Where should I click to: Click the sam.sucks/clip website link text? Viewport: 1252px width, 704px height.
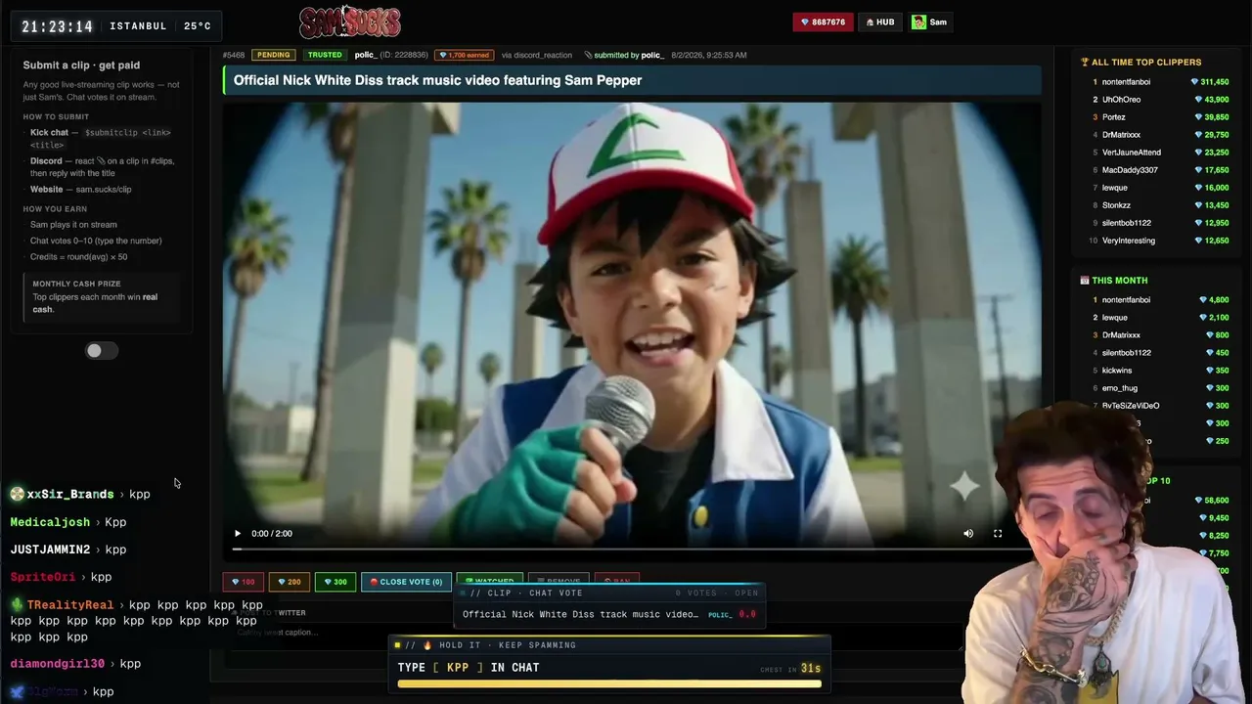pyautogui.click(x=104, y=190)
